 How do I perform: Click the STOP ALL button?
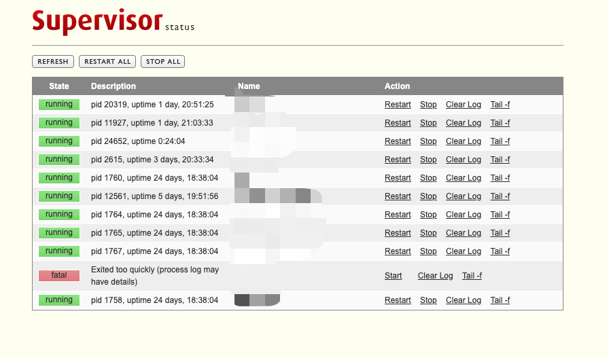click(x=162, y=61)
